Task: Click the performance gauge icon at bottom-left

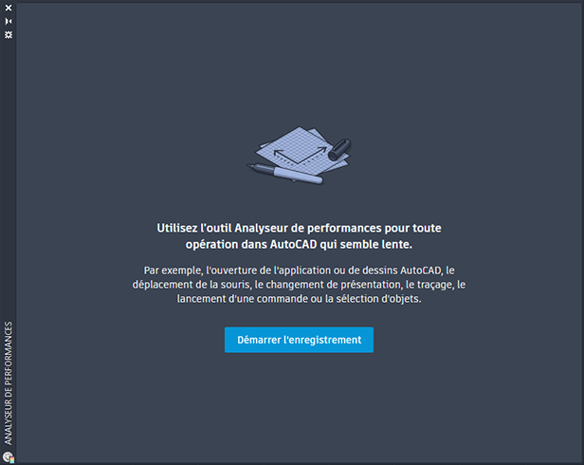Action: tap(9, 457)
